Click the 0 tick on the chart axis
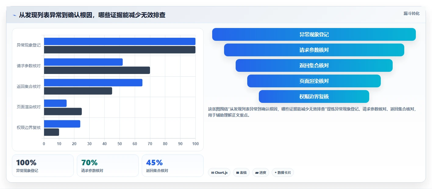The width and height of the screenshot is (432, 189). tap(44, 144)
